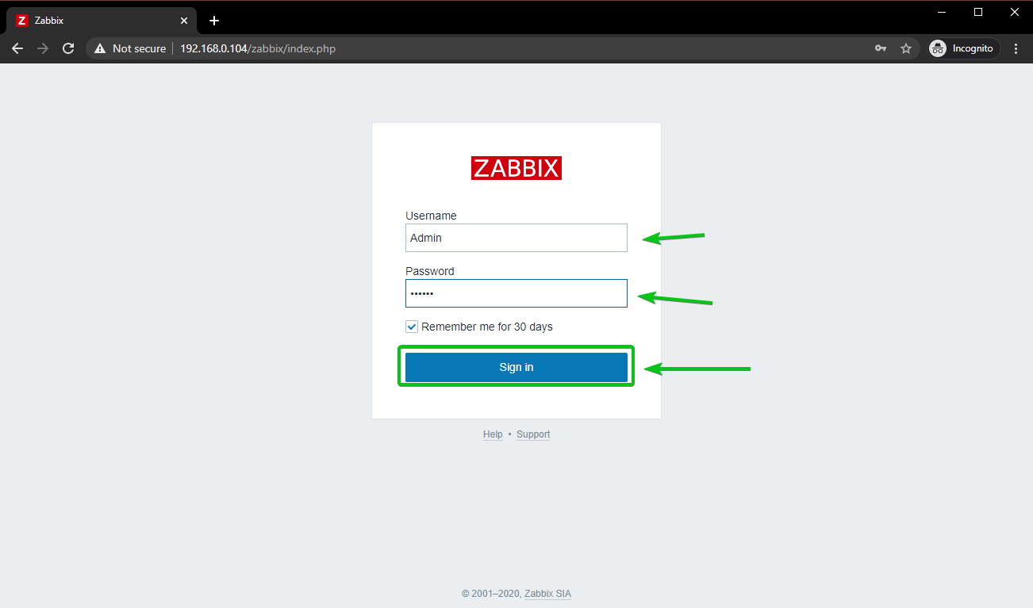Open the Zabbix SIA footer link
The width and height of the screenshot is (1033, 608).
(547, 594)
